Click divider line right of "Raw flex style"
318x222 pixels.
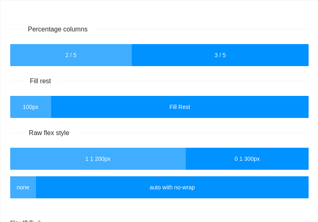(192, 133)
